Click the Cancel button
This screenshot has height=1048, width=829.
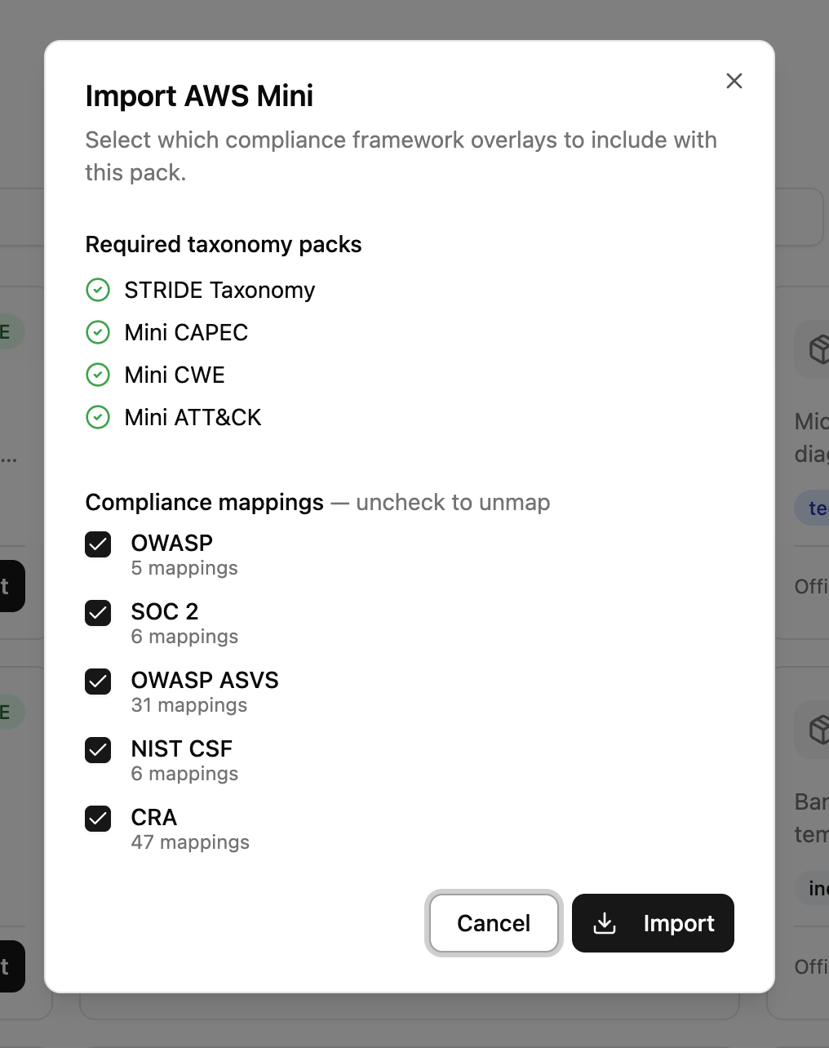[494, 923]
